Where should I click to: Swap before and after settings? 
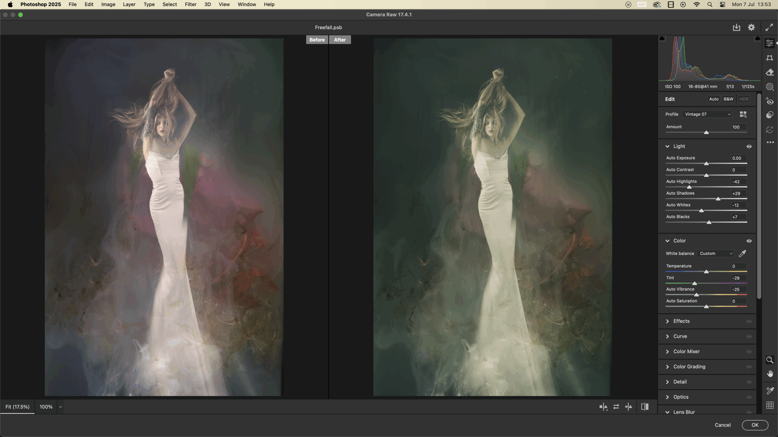(x=616, y=407)
